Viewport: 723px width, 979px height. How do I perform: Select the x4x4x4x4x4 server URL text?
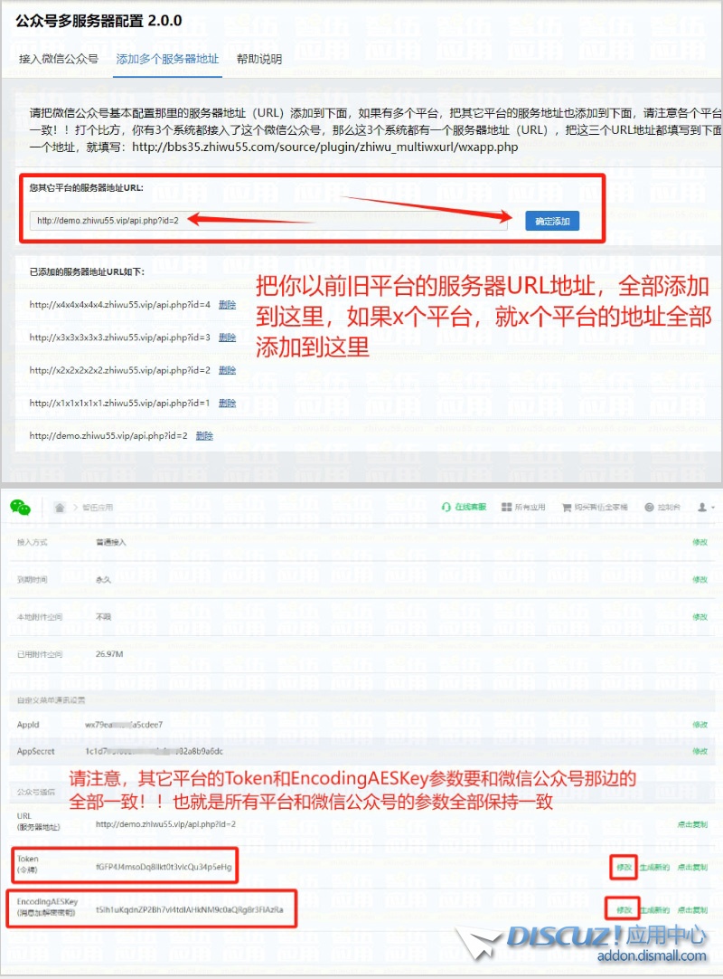pyautogui.click(x=120, y=305)
